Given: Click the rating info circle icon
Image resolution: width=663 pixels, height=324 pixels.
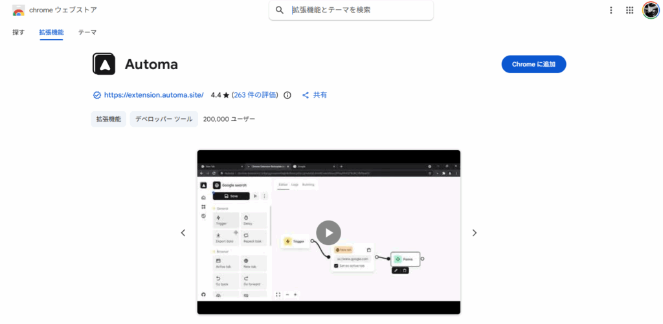Looking at the screenshot, I should click(287, 95).
